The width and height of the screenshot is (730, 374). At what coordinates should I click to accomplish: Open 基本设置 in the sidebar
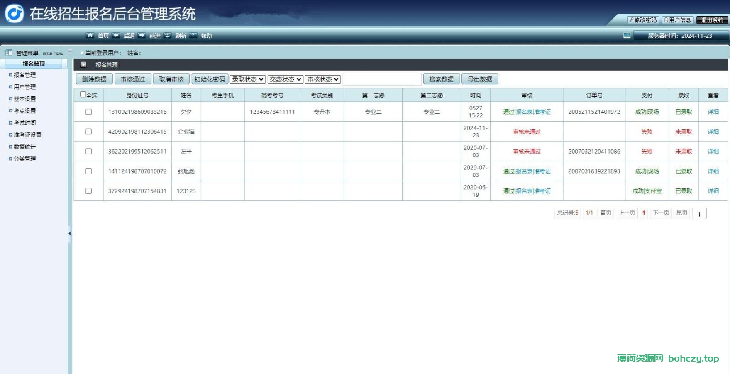click(x=25, y=99)
